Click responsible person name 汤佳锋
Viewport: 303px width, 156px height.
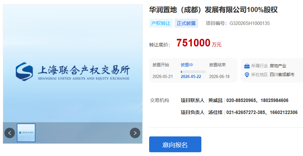point(215,112)
